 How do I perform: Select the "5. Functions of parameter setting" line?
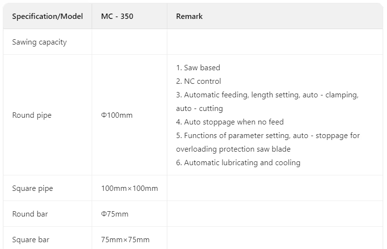click(x=268, y=136)
